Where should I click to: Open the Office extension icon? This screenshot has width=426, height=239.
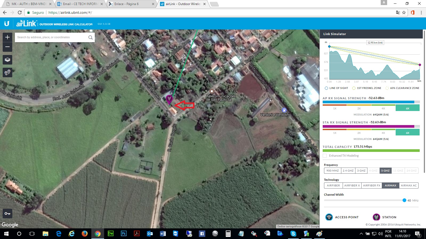pyautogui.click(x=413, y=12)
